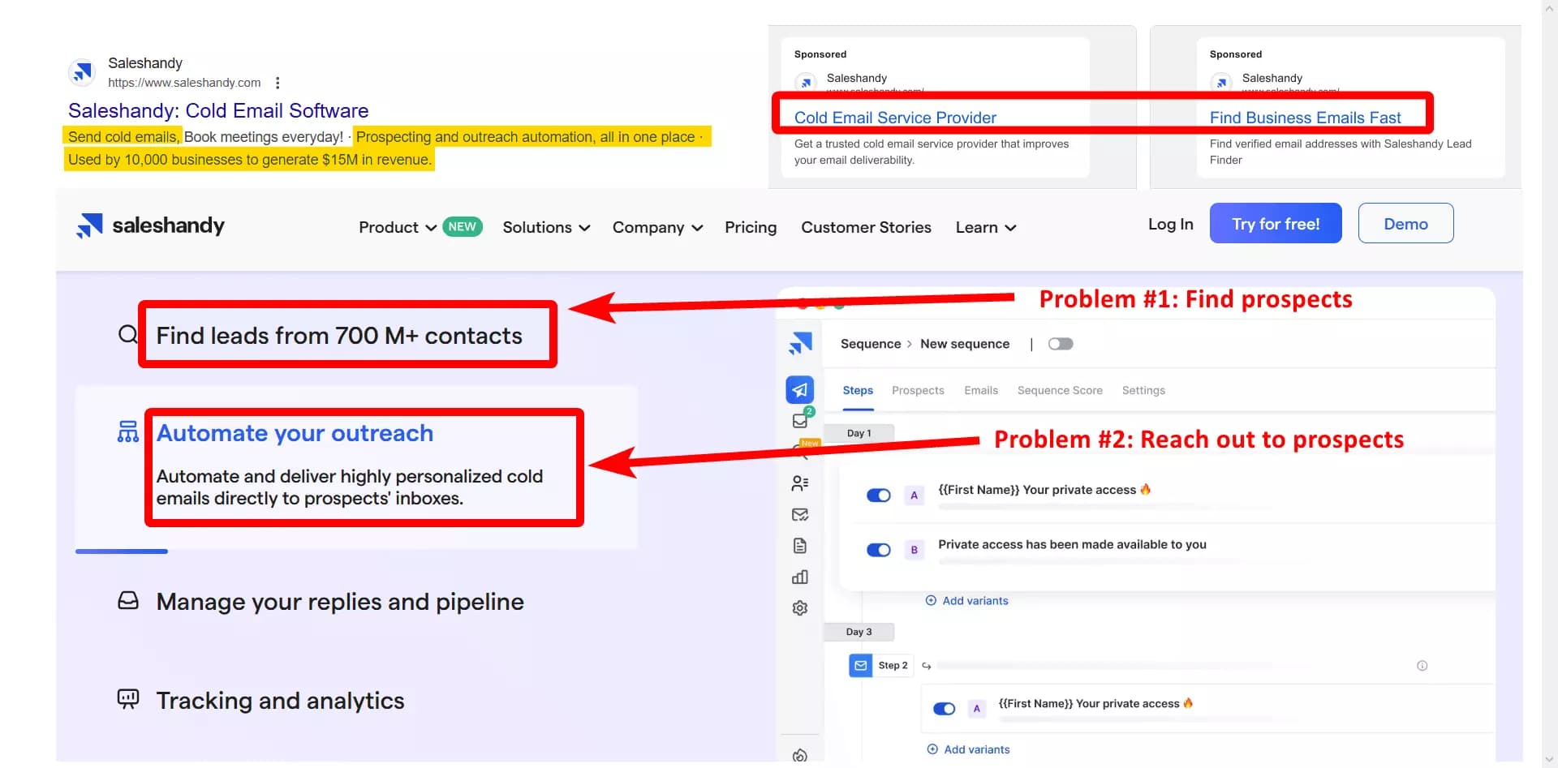This screenshot has width=1558, height=768.
Task: Click Add variants under Step 2
Action: [x=969, y=749]
